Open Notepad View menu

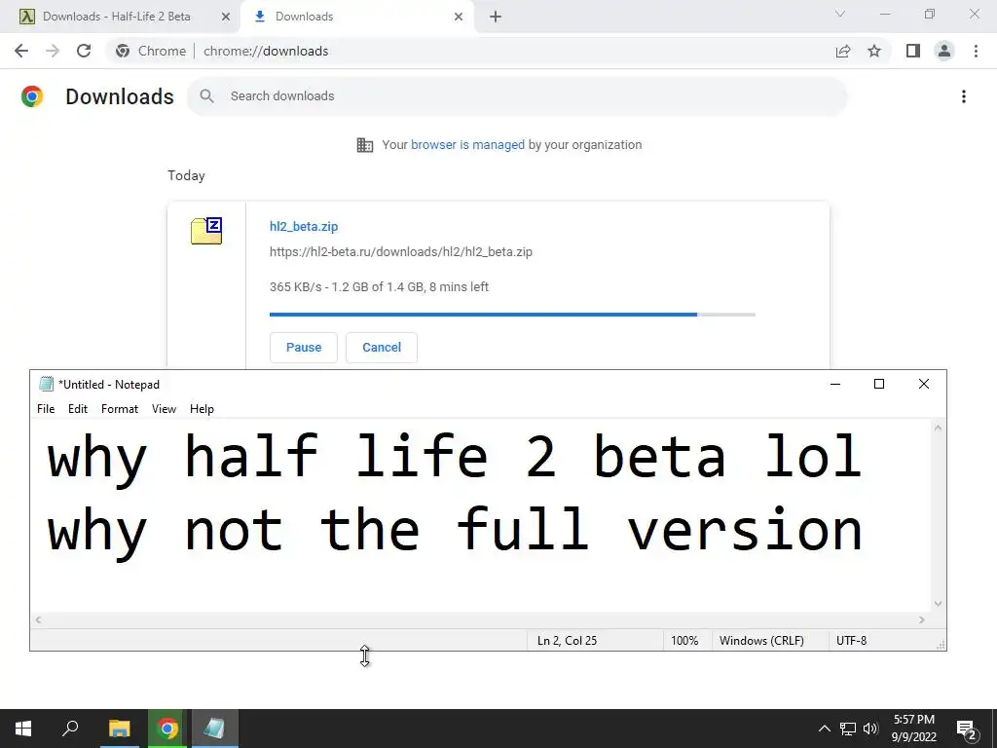[x=164, y=409]
